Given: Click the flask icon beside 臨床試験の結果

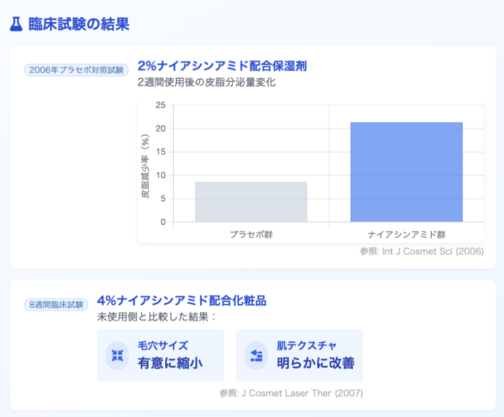Looking at the screenshot, I should (16, 24).
